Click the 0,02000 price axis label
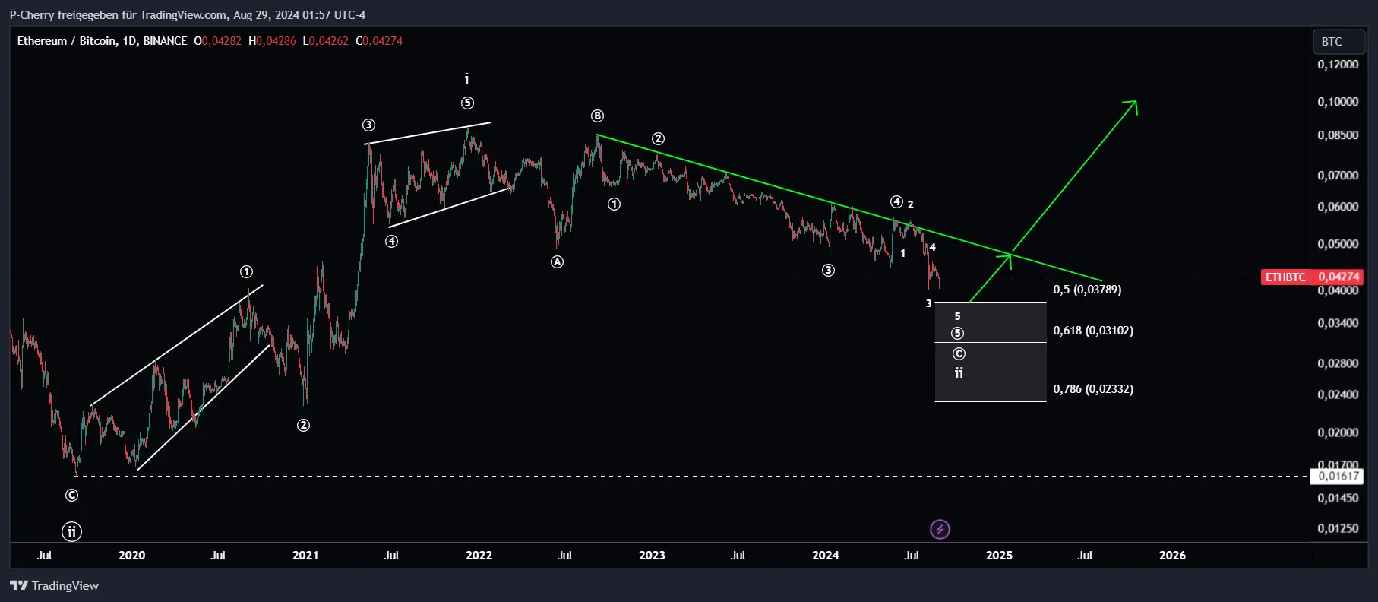The height and width of the screenshot is (602, 1378). (1338, 432)
